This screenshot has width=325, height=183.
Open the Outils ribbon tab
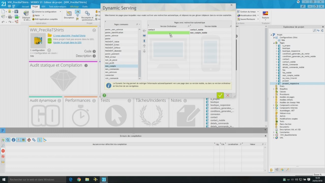click(x=85, y=7)
